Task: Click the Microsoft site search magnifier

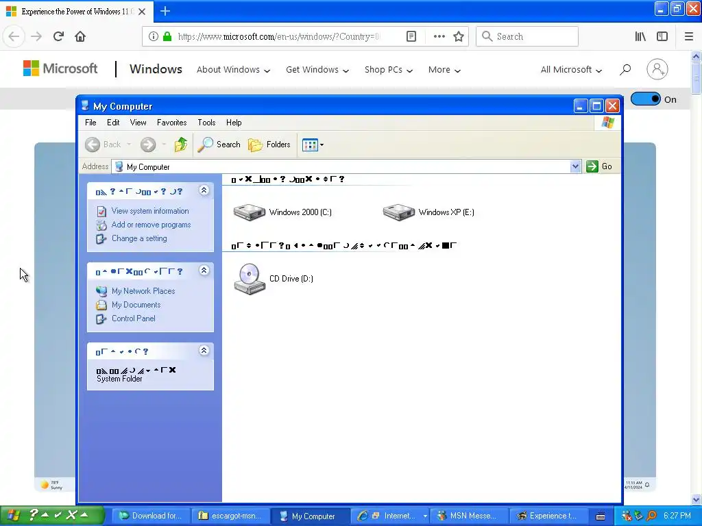Action: pyautogui.click(x=625, y=69)
